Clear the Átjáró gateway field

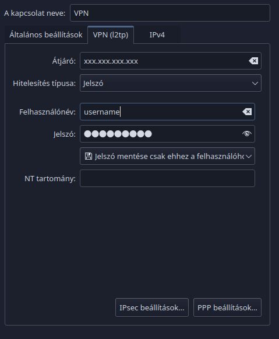(253, 61)
